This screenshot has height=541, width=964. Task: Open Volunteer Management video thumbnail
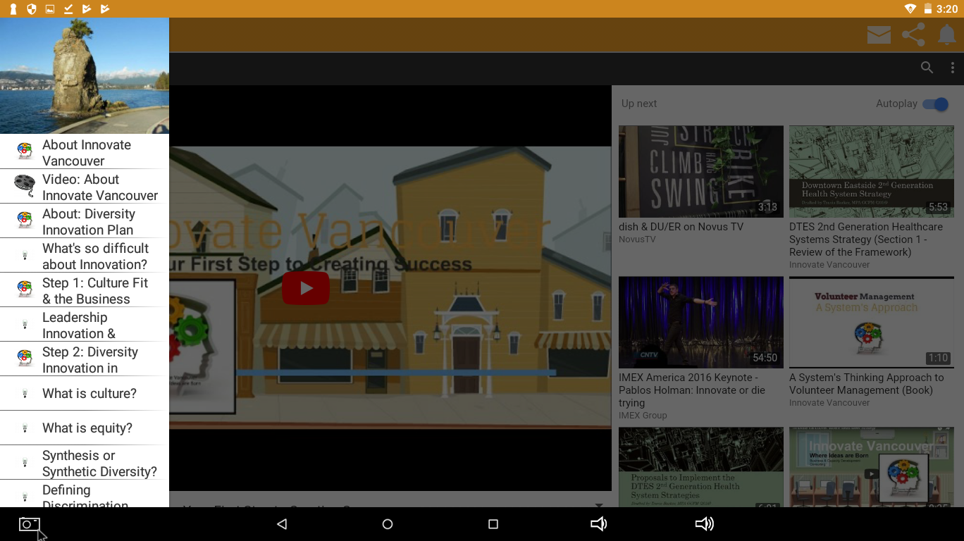click(872, 322)
